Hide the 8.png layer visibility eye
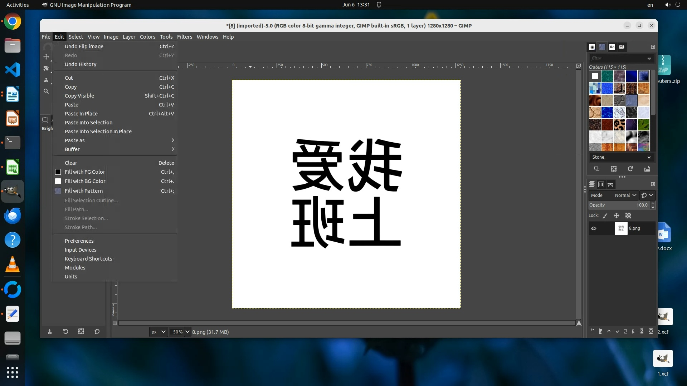The image size is (687, 386). coord(594,228)
